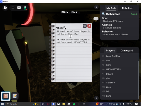Open the notepad with pencil button
The width and height of the screenshot is (141, 106).
coord(15,96)
